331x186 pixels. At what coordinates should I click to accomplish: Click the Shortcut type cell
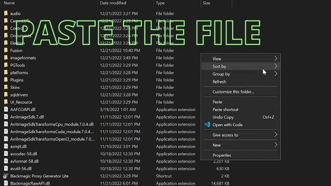pyautogui.click(x=163, y=176)
